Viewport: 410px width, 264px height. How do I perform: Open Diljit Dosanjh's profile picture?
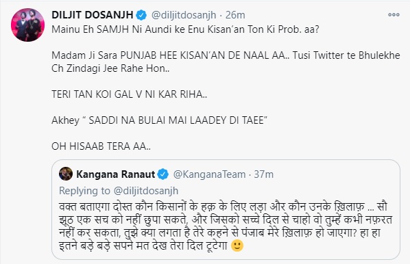[x=27, y=25]
